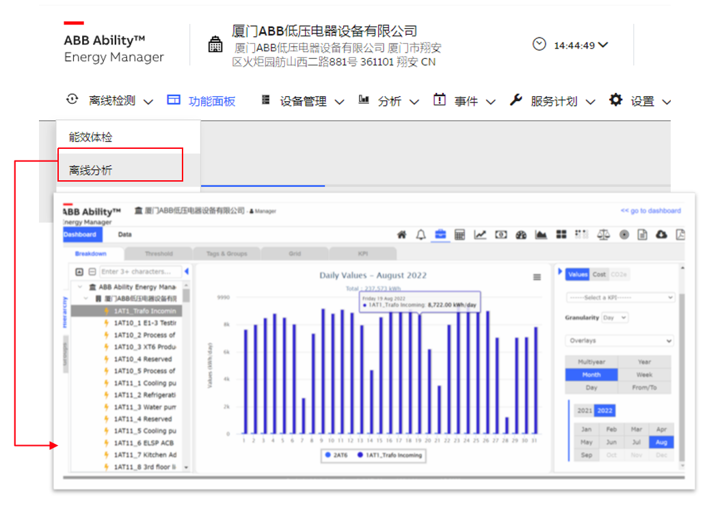The image size is (709, 508).
Task: Click the tree search input field
Action: [140, 272]
